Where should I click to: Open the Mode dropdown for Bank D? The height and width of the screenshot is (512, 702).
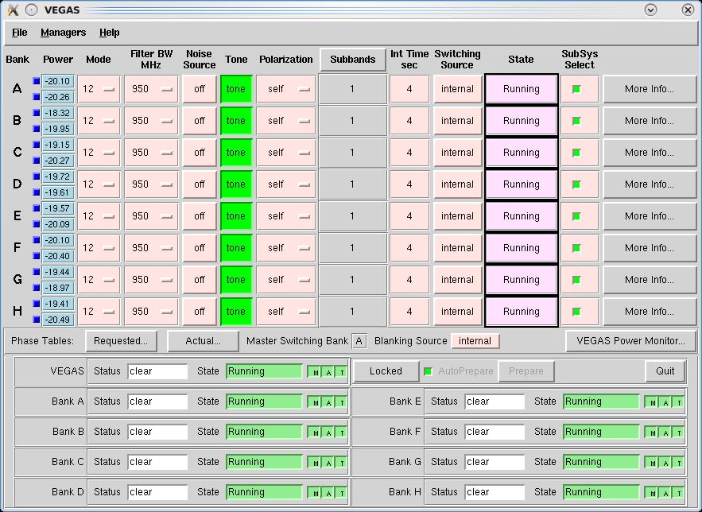point(99,184)
